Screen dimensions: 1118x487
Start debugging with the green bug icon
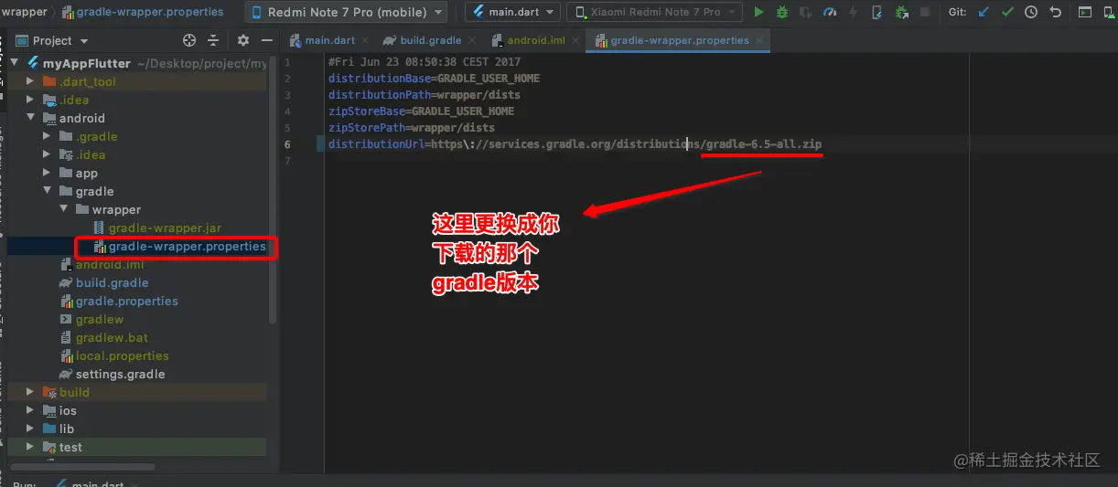point(782,13)
